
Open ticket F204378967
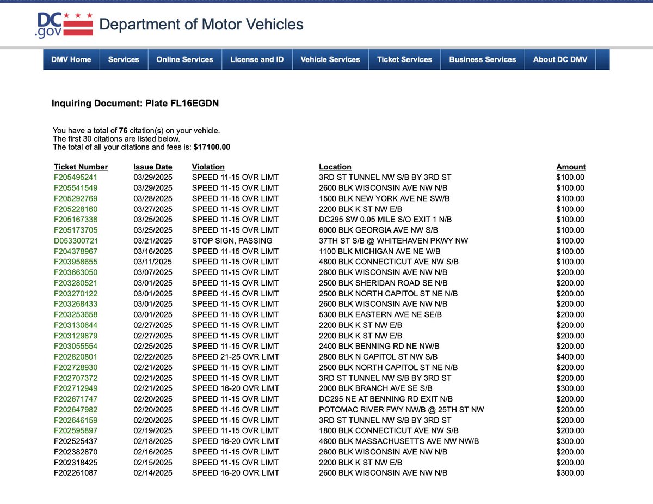pyautogui.click(x=76, y=251)
